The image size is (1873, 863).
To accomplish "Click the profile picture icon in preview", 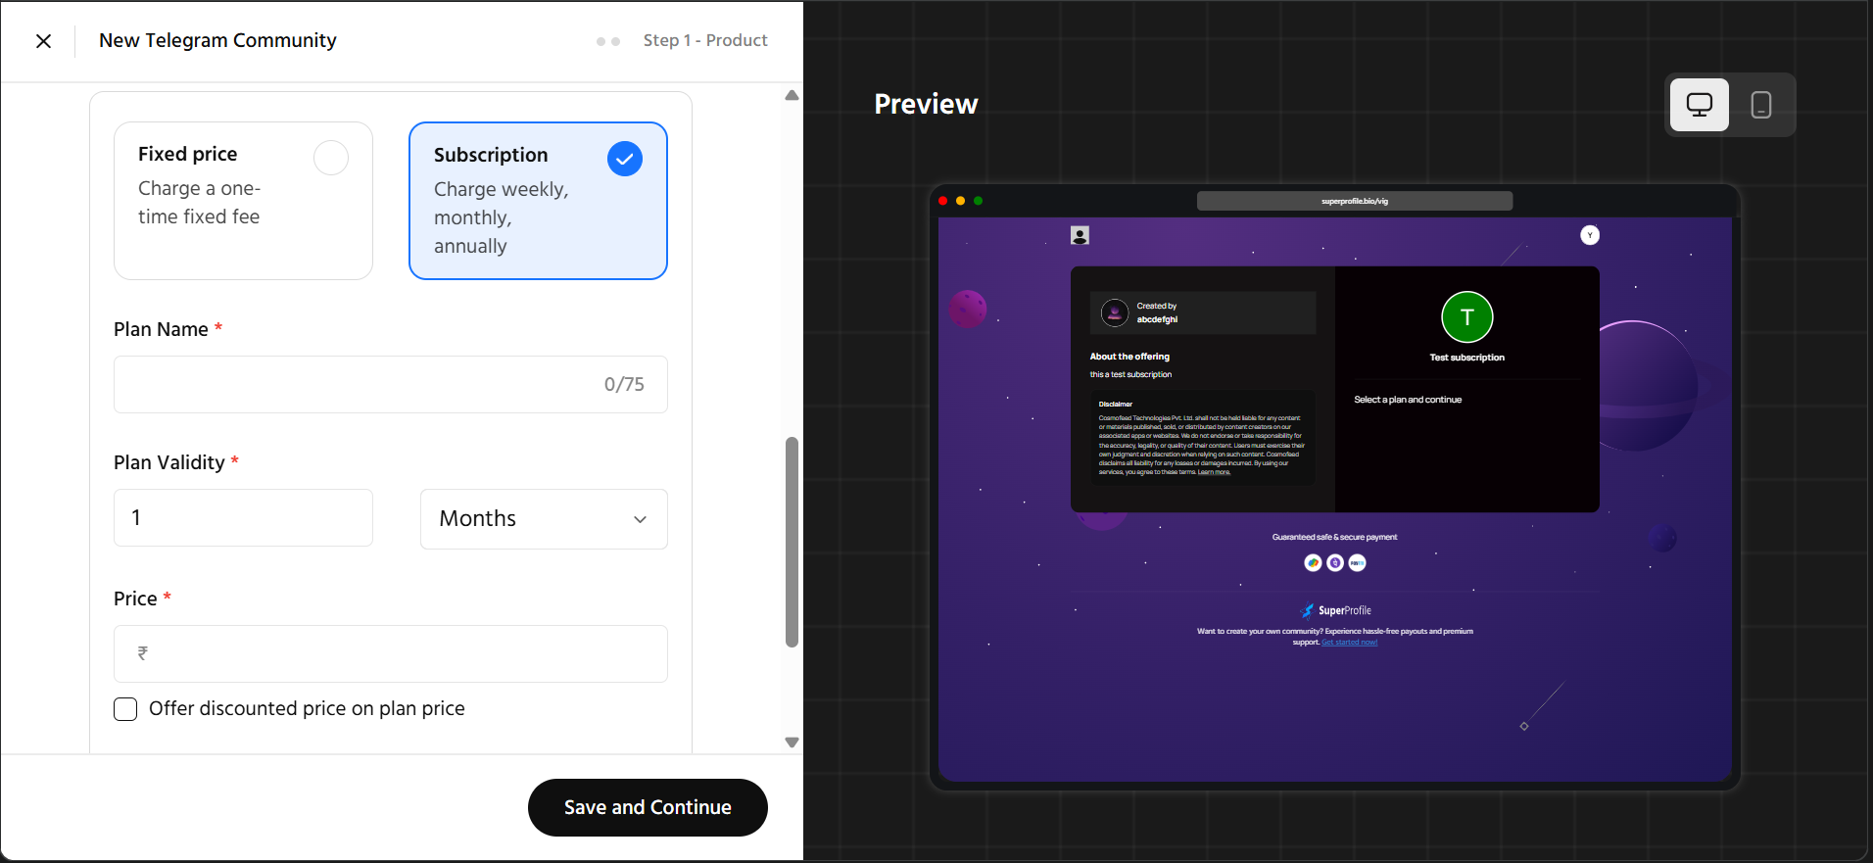I will (1080, 235).
